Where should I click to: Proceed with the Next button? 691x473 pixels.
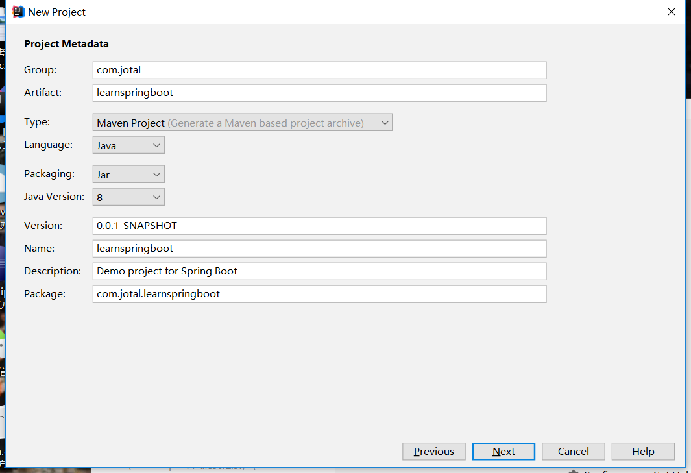click(503, 452)
